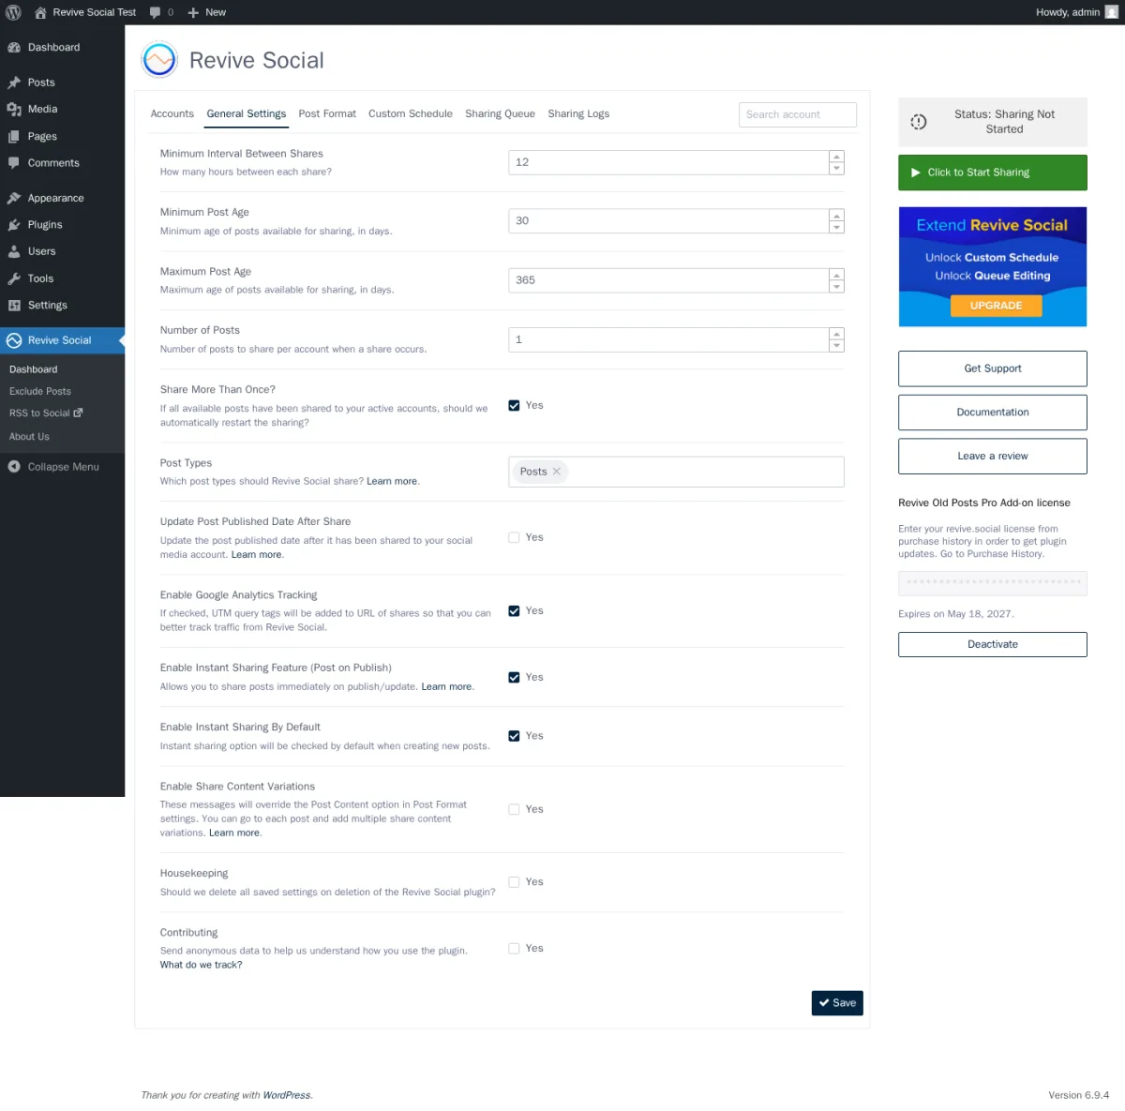
Task: Decrease Maximum Post Age value
Action: click(836, 286)
